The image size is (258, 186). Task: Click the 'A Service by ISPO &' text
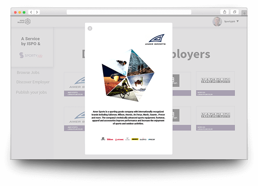(31, 41)
